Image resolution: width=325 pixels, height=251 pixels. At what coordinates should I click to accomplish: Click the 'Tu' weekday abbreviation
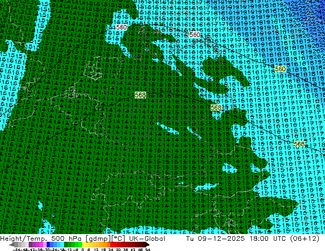pyautogui.click(x=190, y=239)
